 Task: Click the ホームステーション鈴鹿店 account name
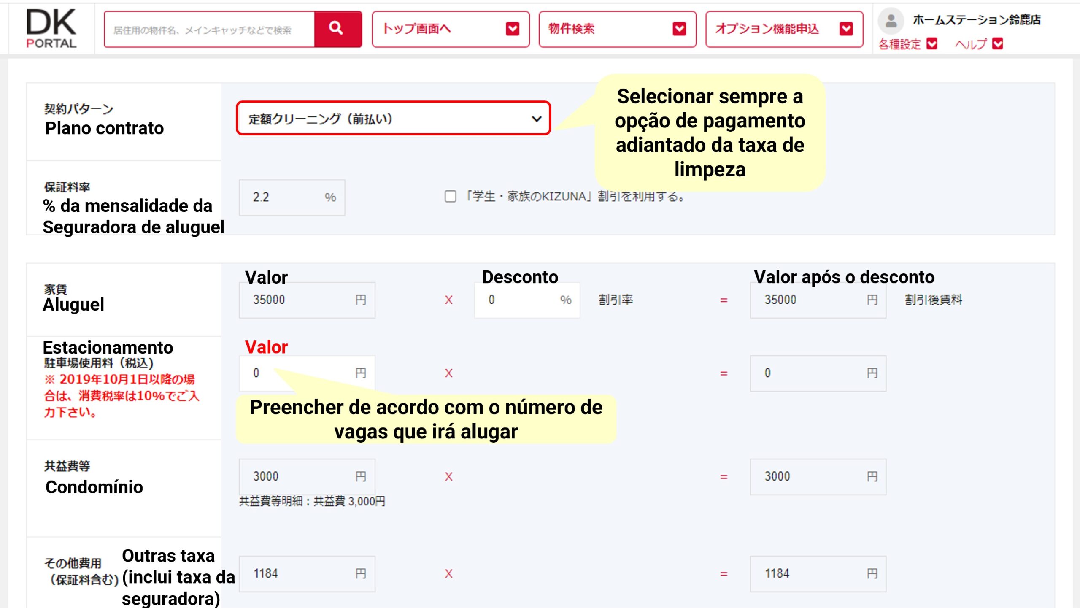pos(976,20)
